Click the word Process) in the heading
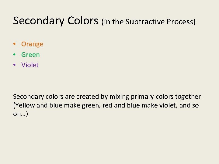Image resolution: width=219 pixels, height=164 pixels. click(181, 22)
